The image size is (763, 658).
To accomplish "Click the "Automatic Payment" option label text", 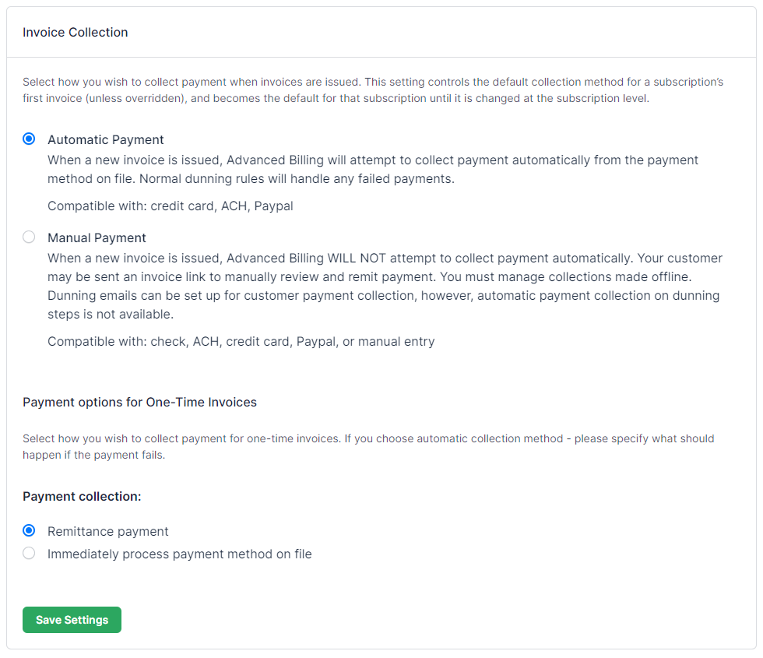I will (105, 140).
